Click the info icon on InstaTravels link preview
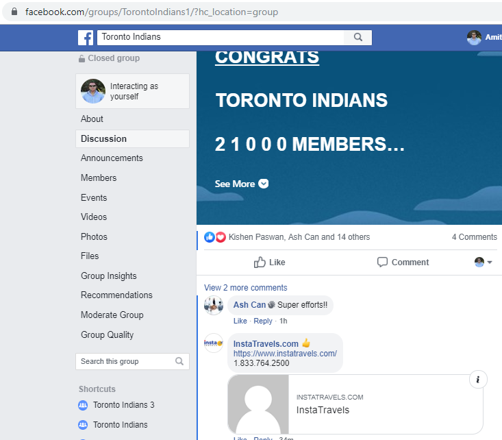The width and height of the screenshot is (502, 440). [x=478, y=380]
